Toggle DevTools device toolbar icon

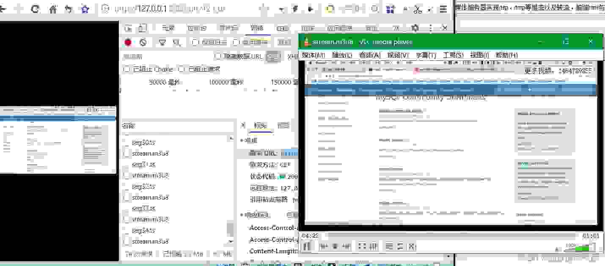click(x=142, y=28)
